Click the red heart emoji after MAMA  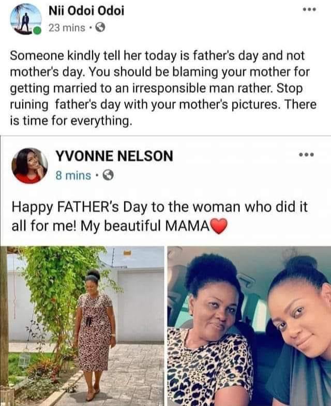point(220,226)
